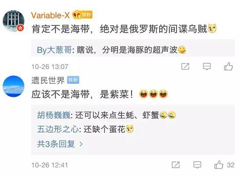This screenshot has height=176, width=241.
Task: Select comment text 应该不是海带,是紫菜
Action: [x=82, y=94]
